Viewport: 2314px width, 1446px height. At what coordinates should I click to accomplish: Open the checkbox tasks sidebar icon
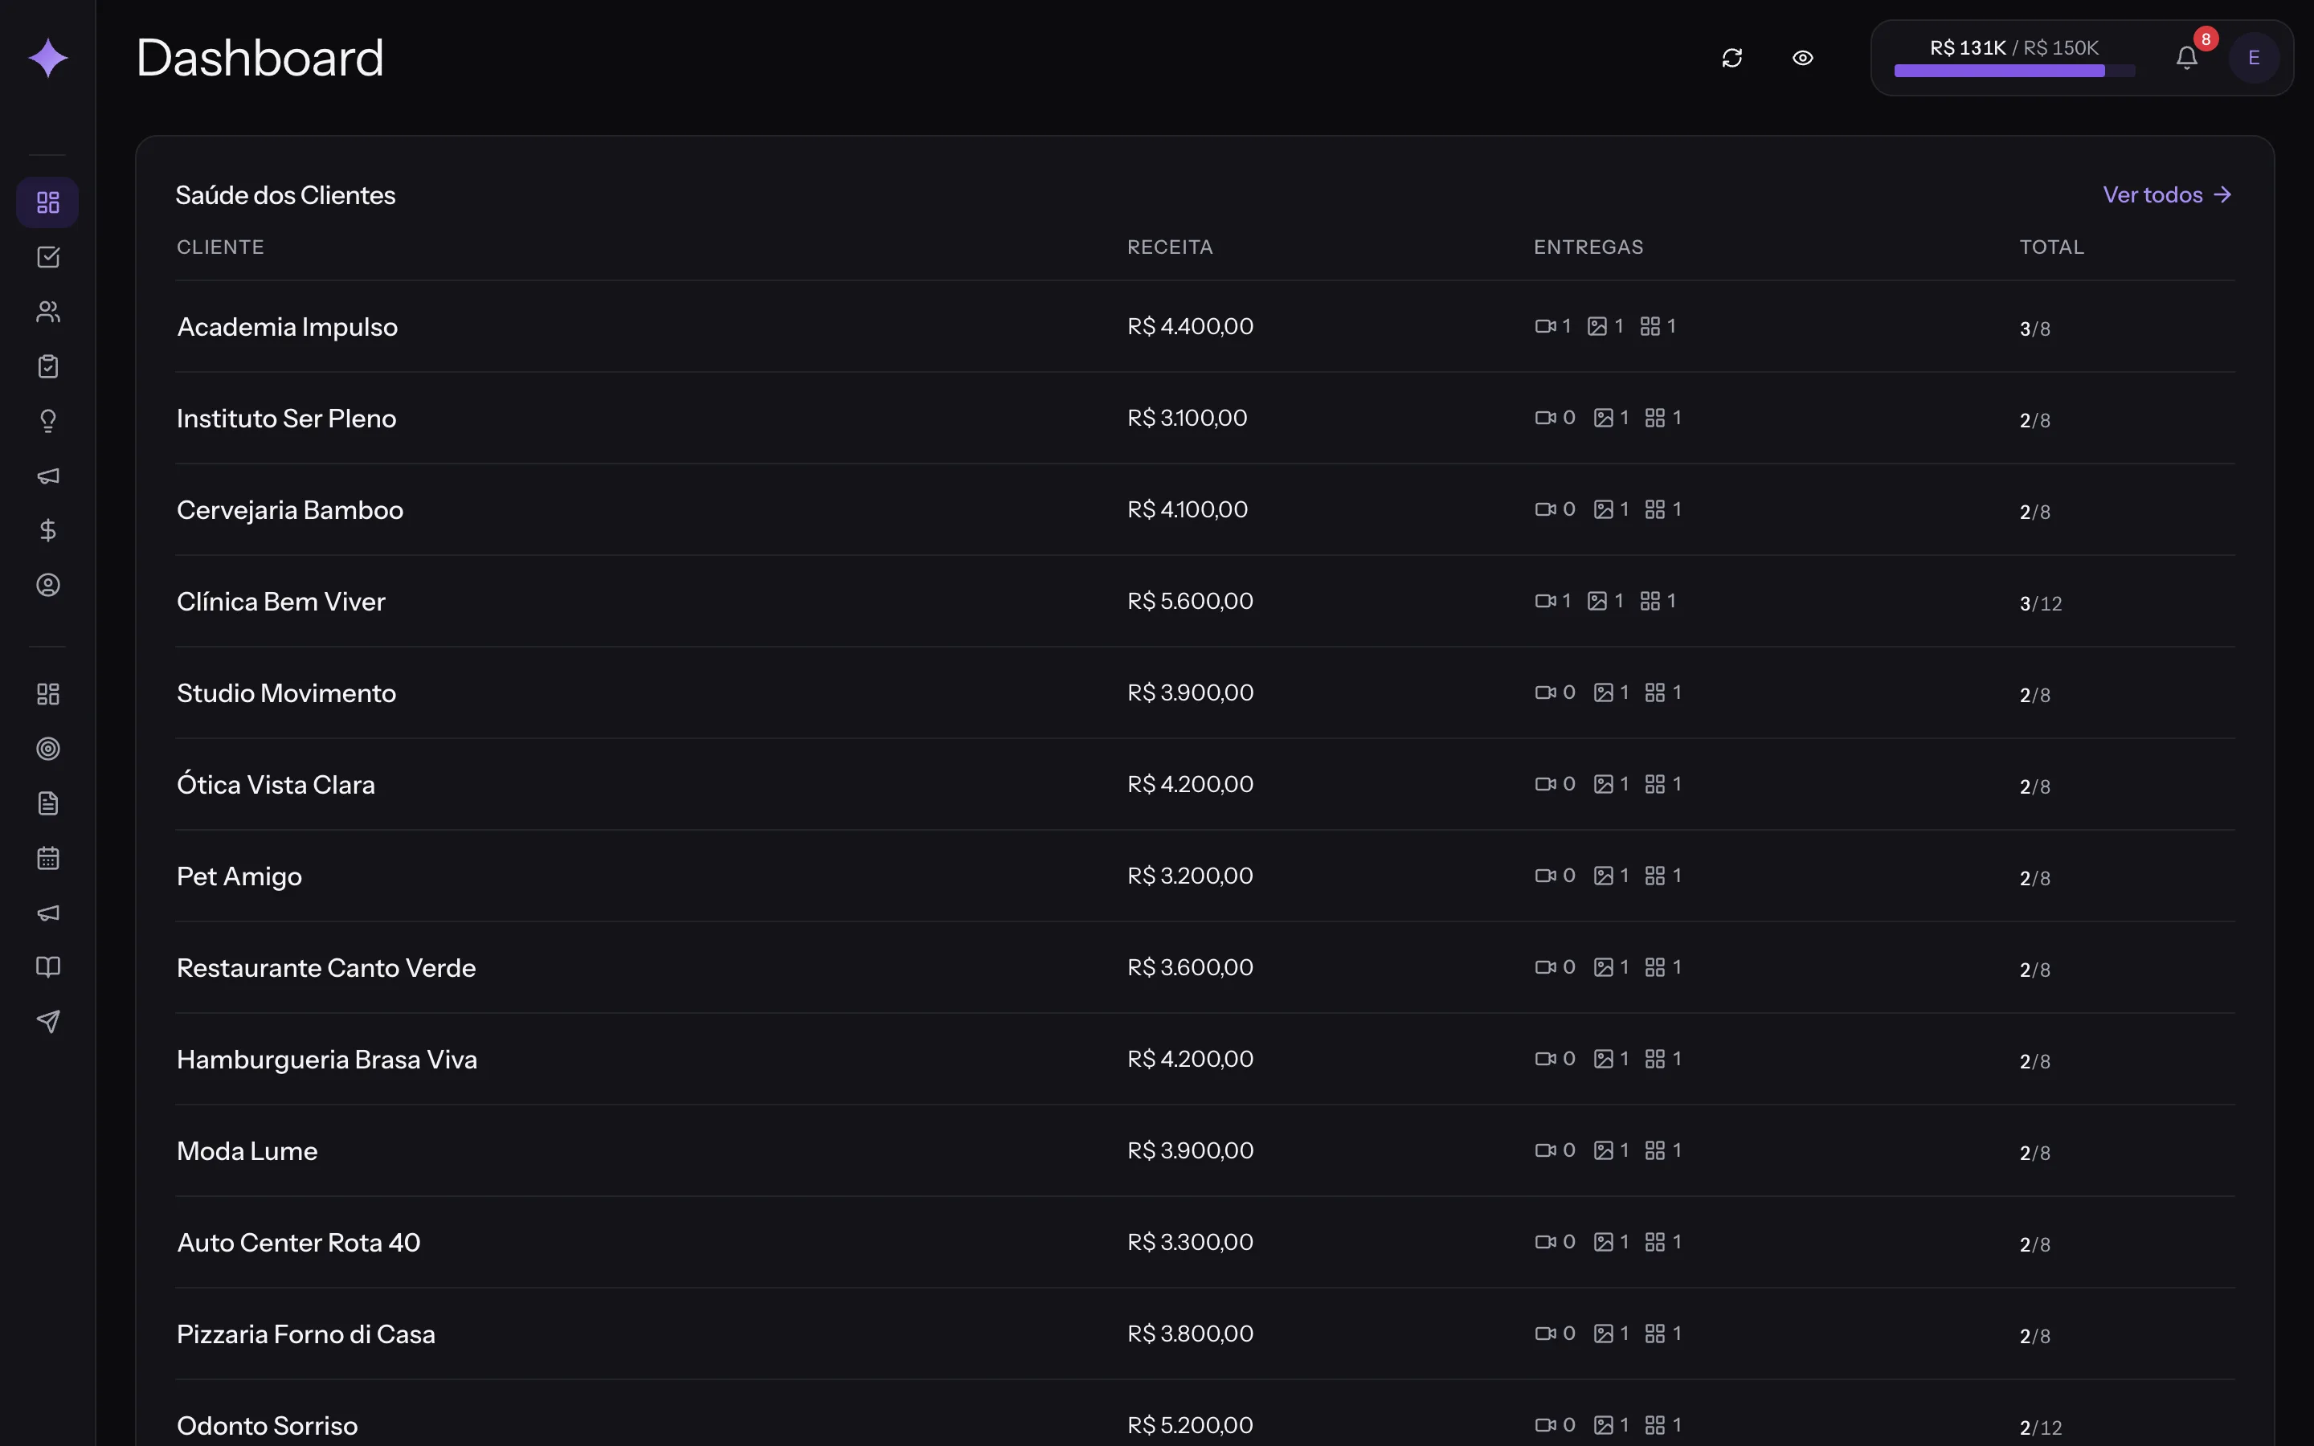tap(48, 257)
